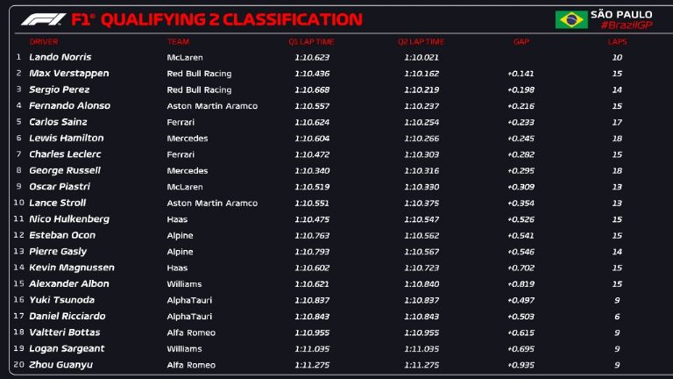This screenshot has width=673, height=379.
Task: Click Lewis Hamilton's name
Action: [66, 138]
